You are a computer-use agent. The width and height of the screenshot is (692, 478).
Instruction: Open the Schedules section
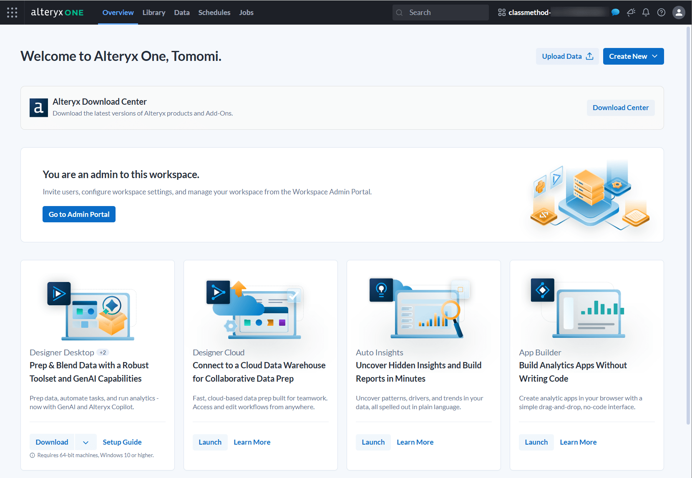(x=214, y=13)
